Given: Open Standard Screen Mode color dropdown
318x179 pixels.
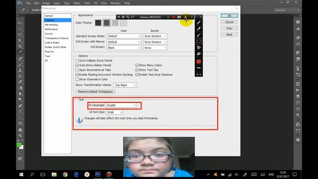Looking at the screenshot, I should 124,36.
